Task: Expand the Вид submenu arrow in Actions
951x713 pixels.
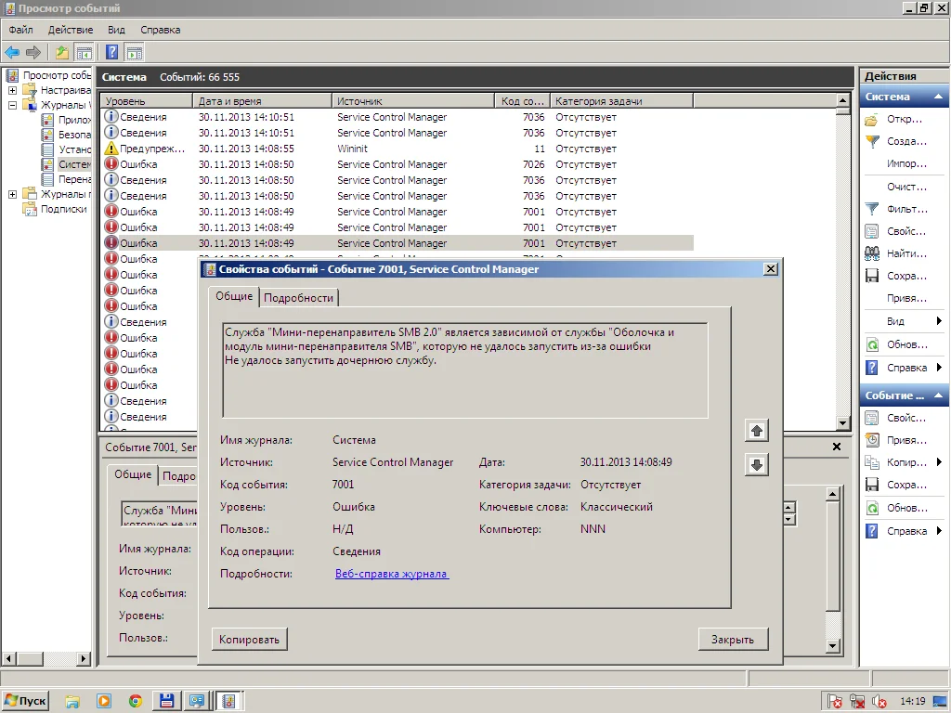Action: tap(939, 321)
